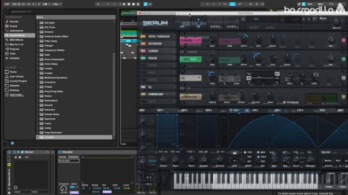
Task: Open the Clips category
Action: 13,53
